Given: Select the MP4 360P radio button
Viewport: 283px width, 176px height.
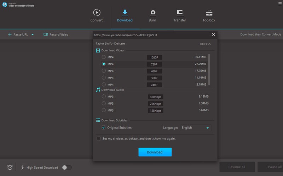Looking at the screenshot, I should [x=104, y=77].
